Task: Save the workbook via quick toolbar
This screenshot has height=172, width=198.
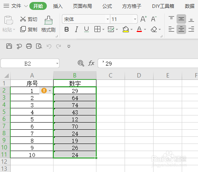Action: (9, 46)
